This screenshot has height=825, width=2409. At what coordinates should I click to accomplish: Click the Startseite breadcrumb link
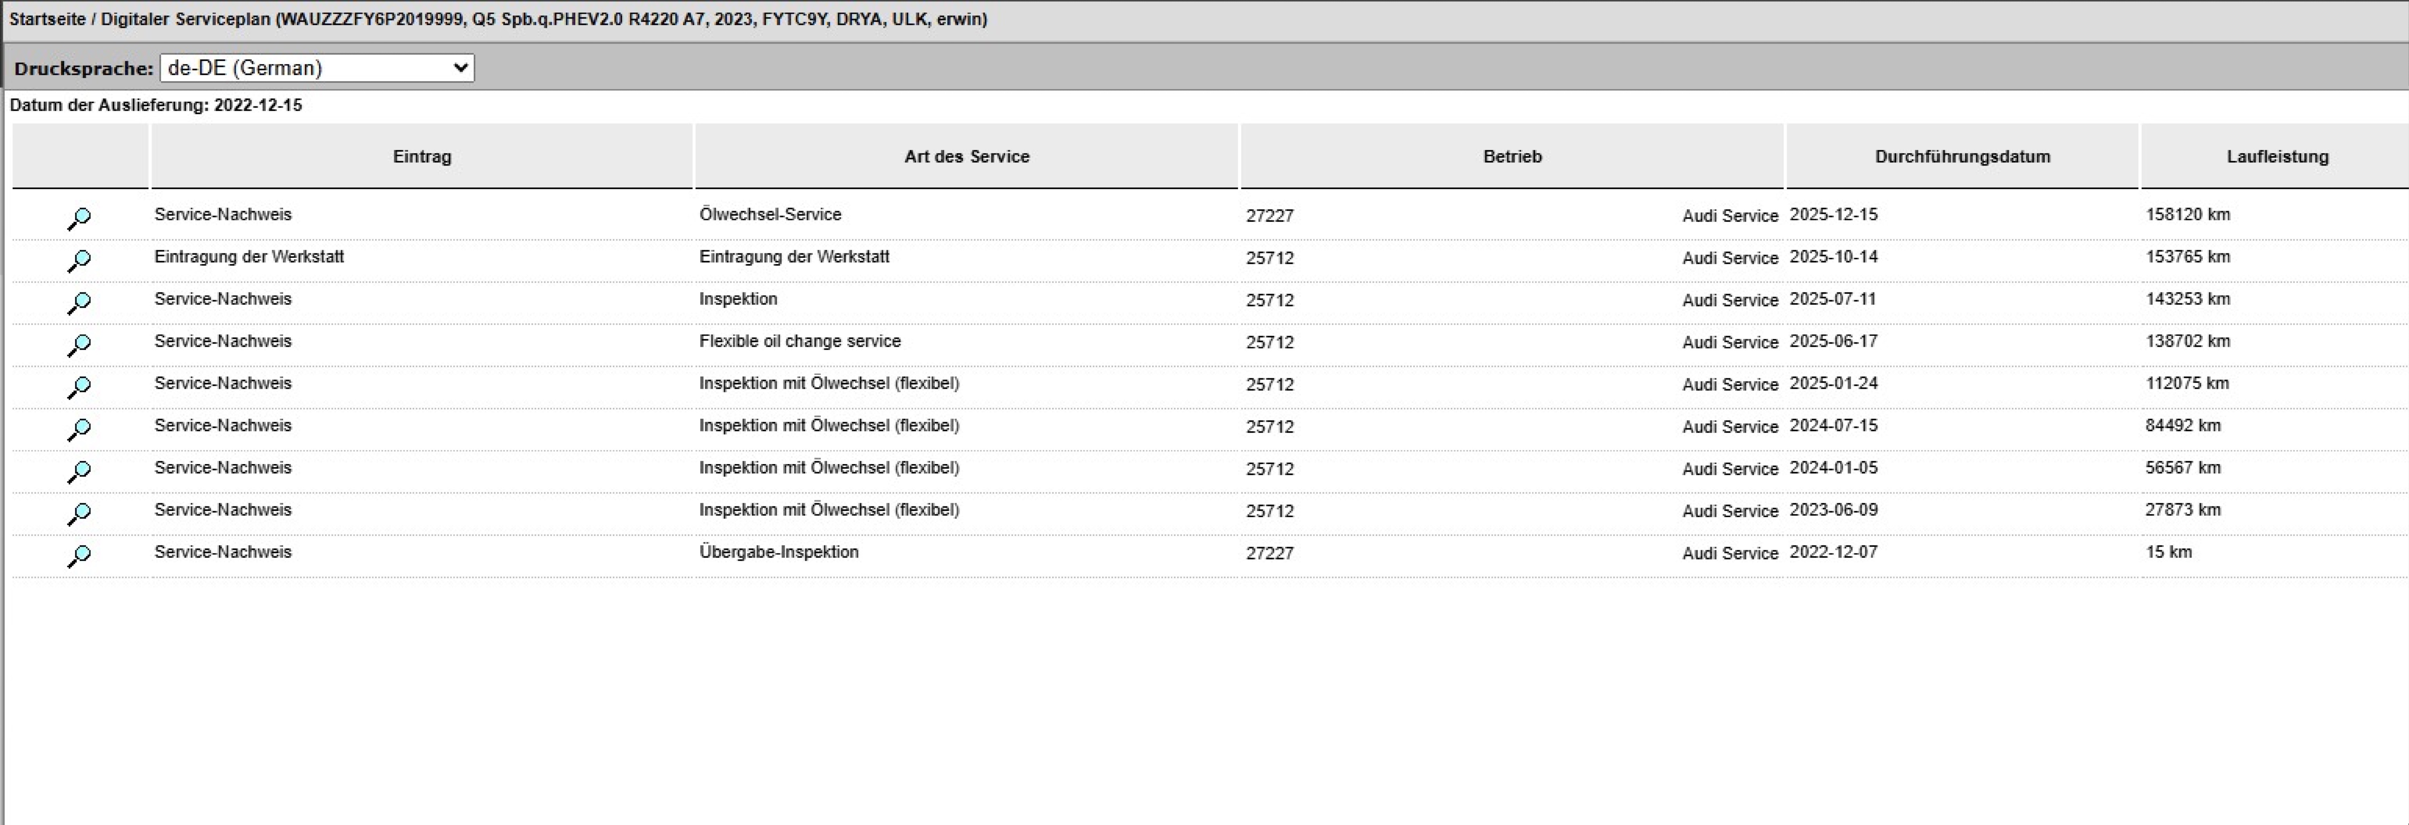coord(47,19)
